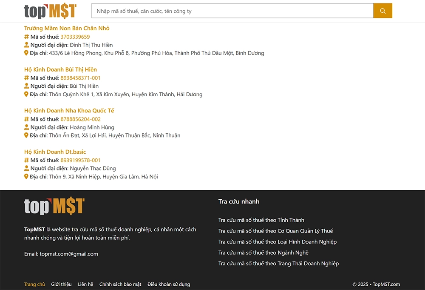Click the orange search magnifier button
The height and width of the screenshot is (290, 425).
click(382, 11)
